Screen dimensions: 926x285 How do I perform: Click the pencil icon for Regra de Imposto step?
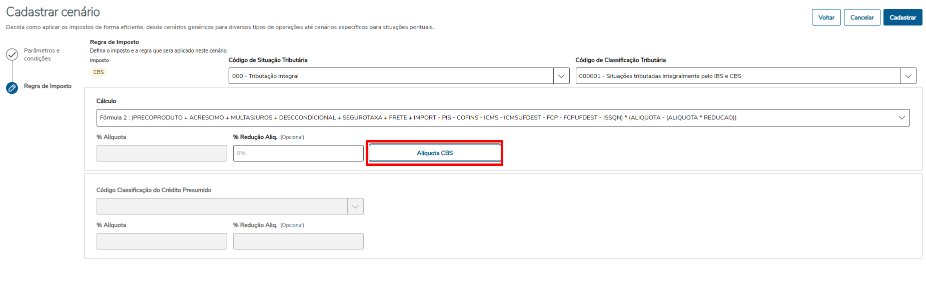point(12,88)
